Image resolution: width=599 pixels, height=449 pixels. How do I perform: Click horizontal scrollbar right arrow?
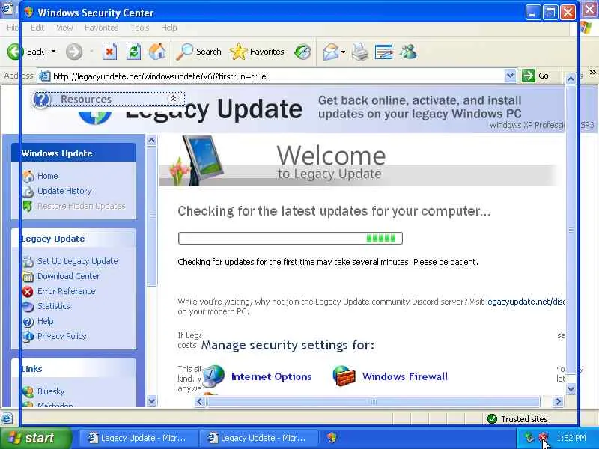558,402
